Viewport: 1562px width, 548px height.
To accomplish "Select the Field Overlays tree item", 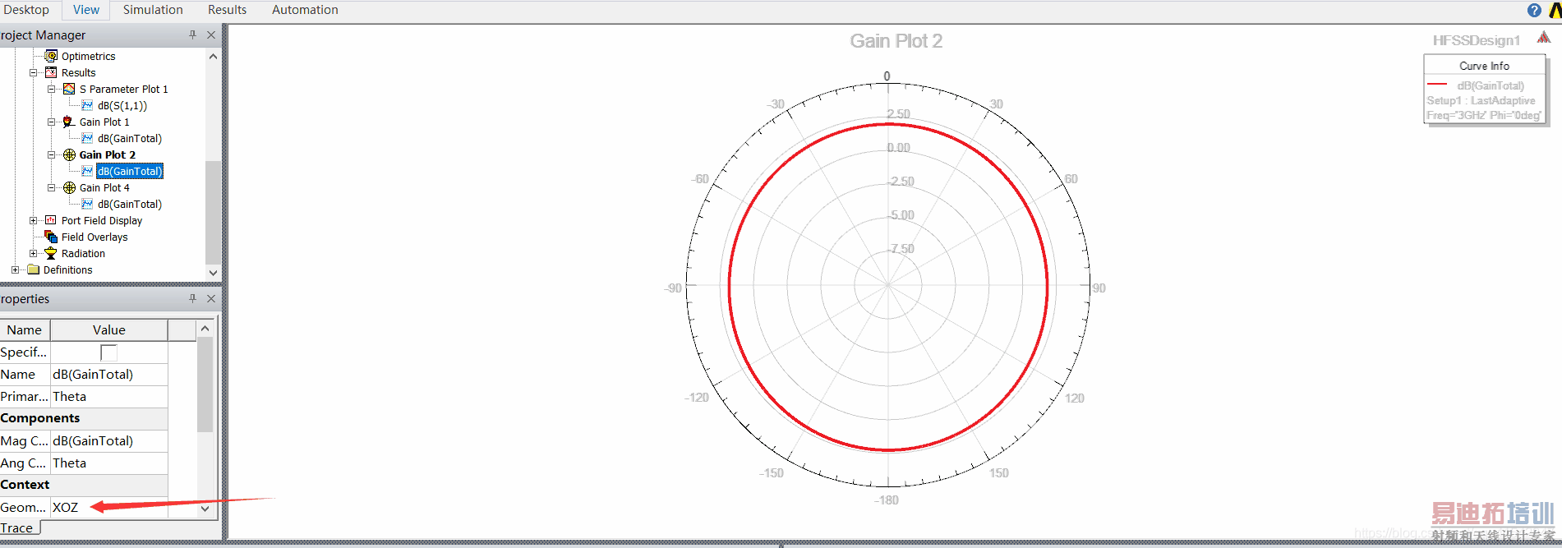I will pyautogui.click(x=94, y=237).
